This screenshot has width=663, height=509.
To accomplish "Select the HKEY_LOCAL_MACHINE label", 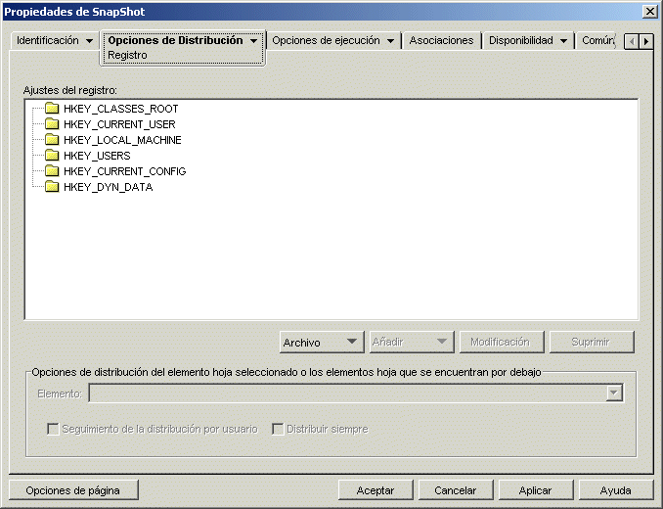I will (x=122, y=140).
